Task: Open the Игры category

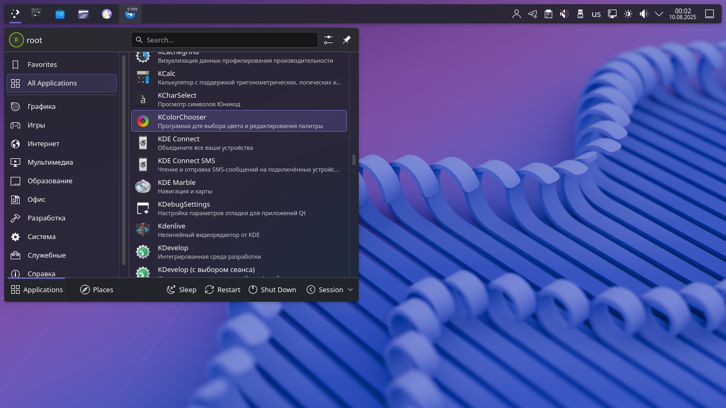Action: [x=62, y=125]
